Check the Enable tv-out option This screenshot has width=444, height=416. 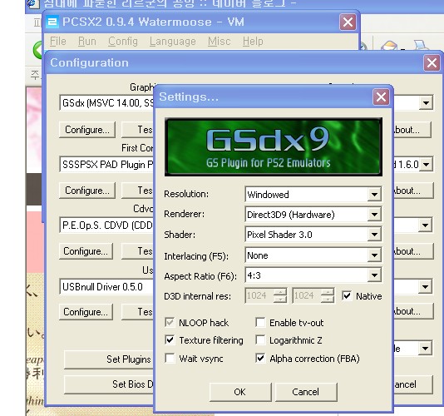pyautogui.click(x=260, y=323)
